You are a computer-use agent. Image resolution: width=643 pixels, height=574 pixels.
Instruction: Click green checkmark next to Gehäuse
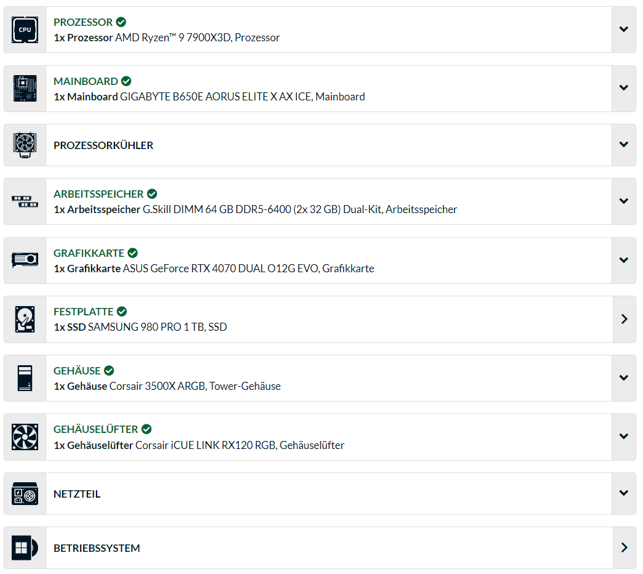pos(109,370)
